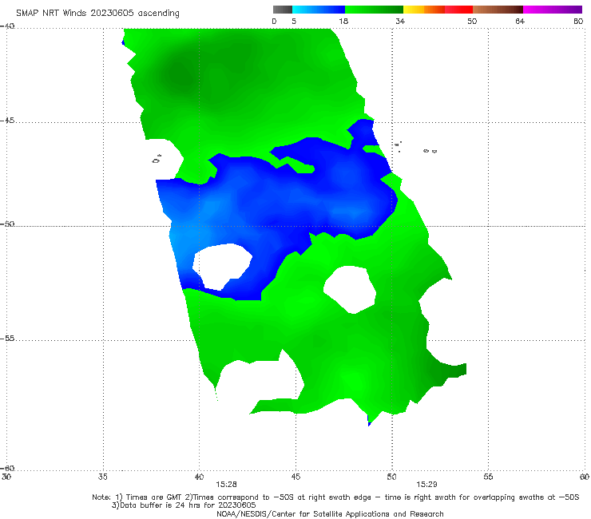Click the 'Note: 1) Times are GMT' line

[x=335, y=497]
